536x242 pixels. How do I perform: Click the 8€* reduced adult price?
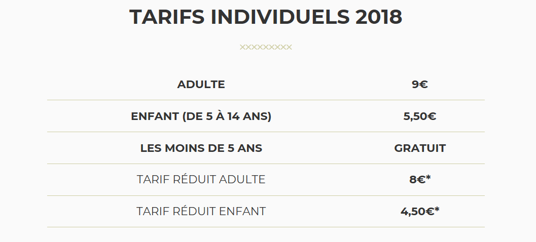(420, 180)
